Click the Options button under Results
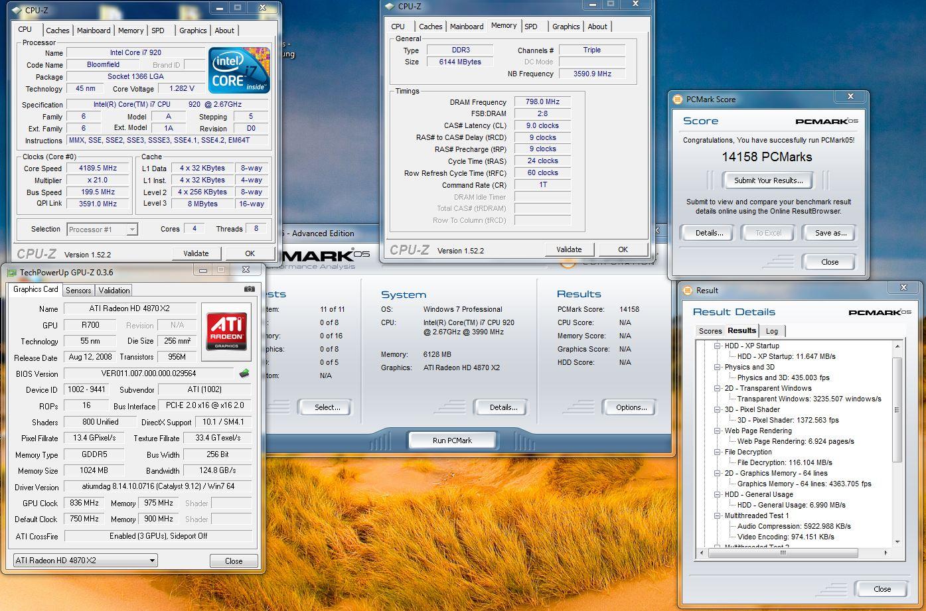Image resolution: width=926 pixels, height=611 pixels. click(x=631, y=407)
